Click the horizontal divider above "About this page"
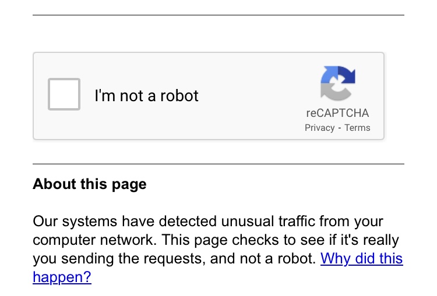The image size is (437, 296). pyautogui.click(x=218, y=164)
